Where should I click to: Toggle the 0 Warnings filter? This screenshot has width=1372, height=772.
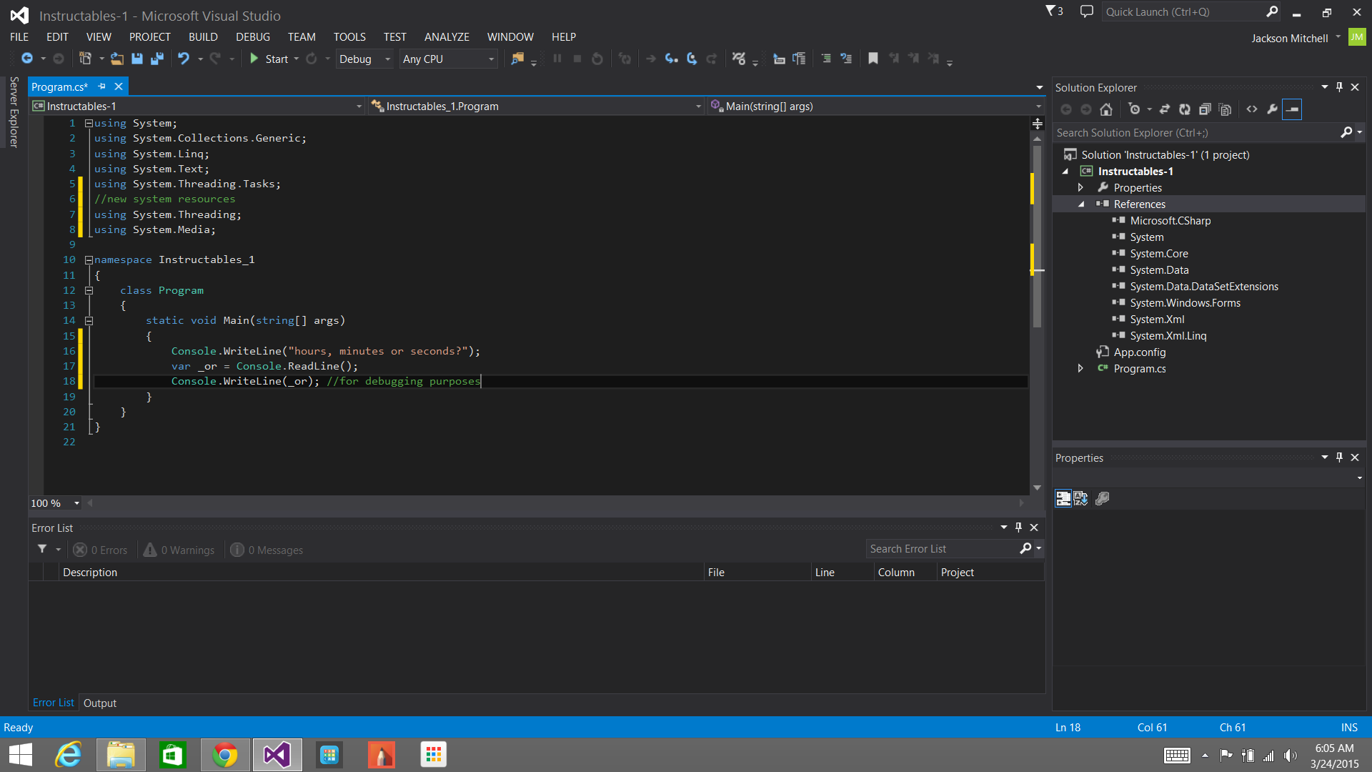click(179, 550)
